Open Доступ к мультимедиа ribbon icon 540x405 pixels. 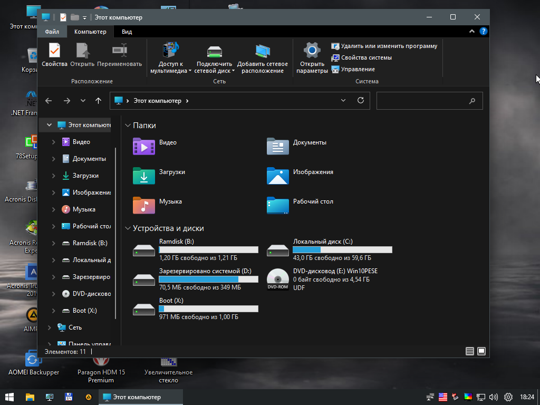click(x=170, y=51)
